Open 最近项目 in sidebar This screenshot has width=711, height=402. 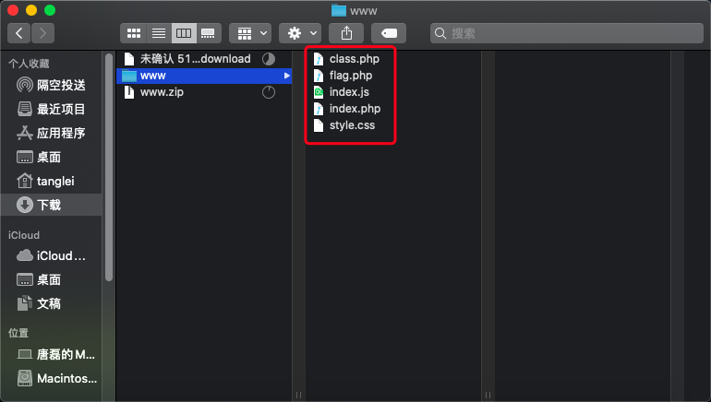[51, 109]
